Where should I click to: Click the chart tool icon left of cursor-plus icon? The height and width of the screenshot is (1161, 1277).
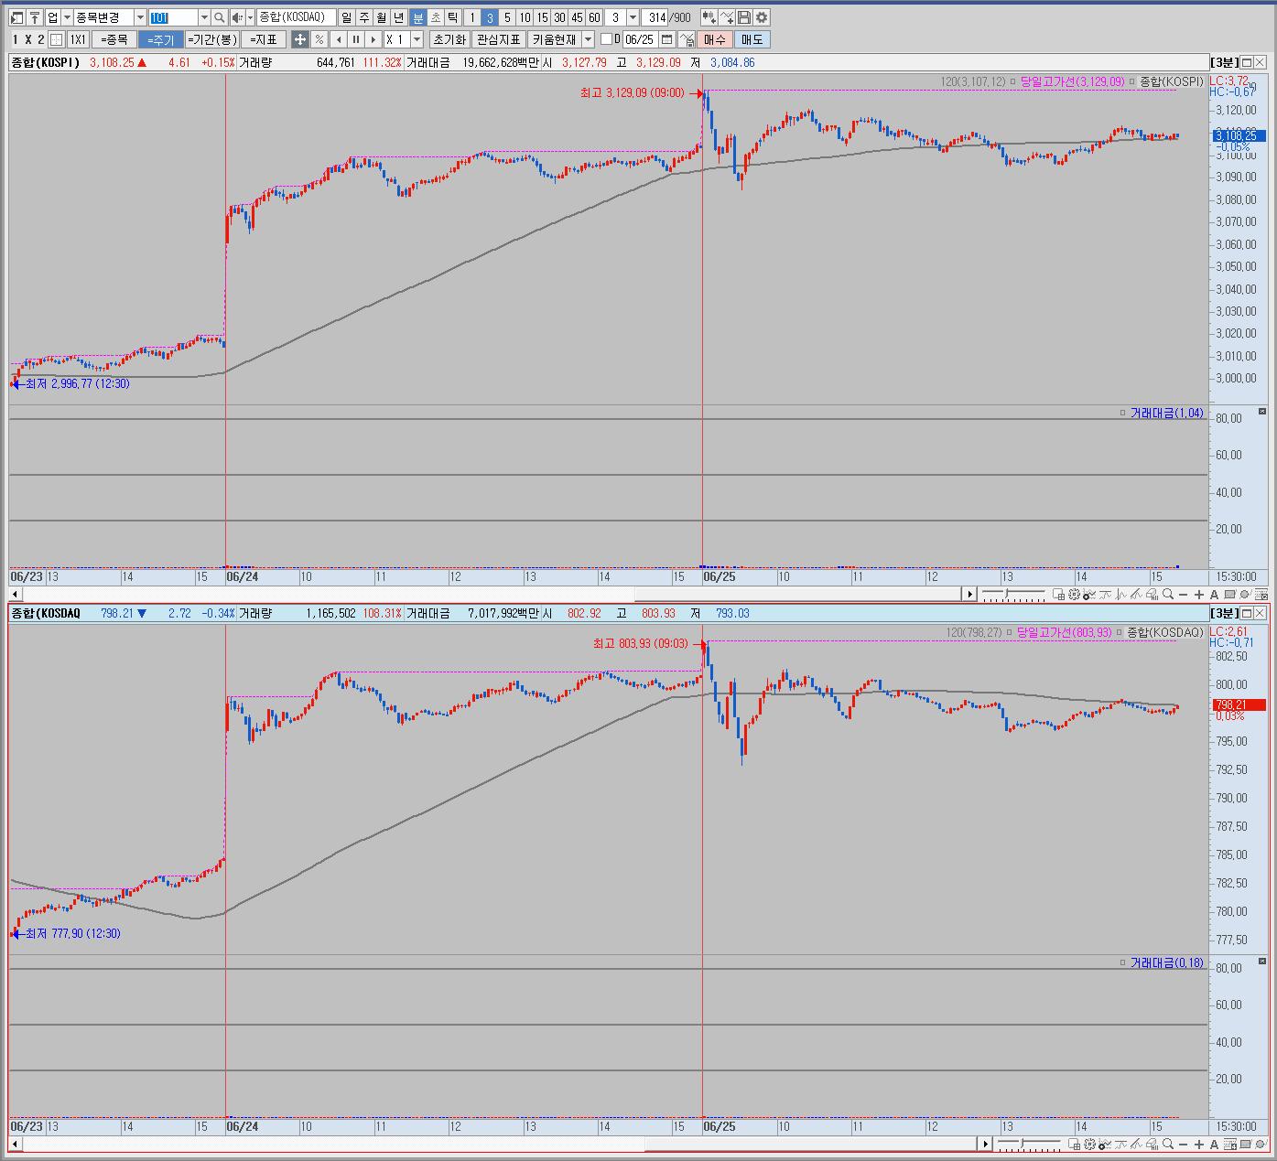[709, 17]
